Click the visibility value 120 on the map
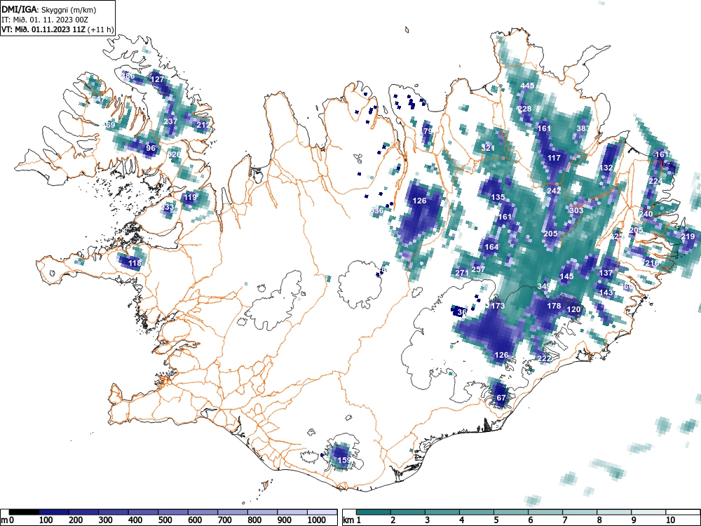701x526 pixels. [573, 309]
